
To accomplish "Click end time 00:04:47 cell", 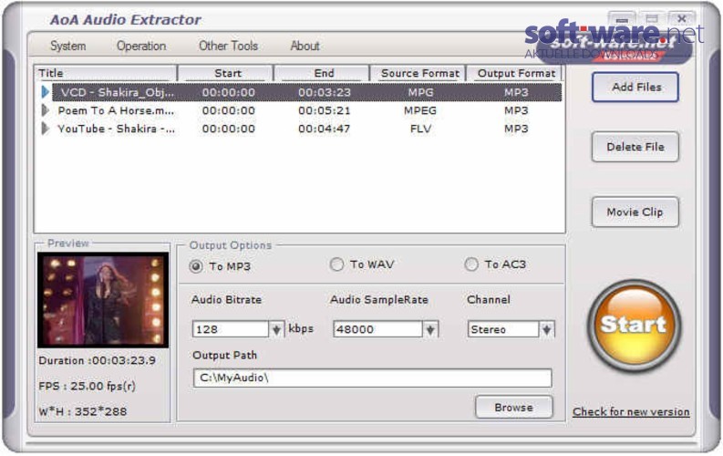I will [x=325, y=129].
